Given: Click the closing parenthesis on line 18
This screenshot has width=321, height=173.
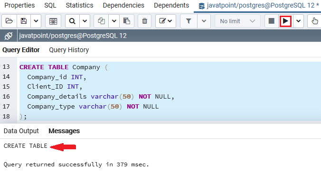Looking at the screenshot, I should click(x=21, y=117).
